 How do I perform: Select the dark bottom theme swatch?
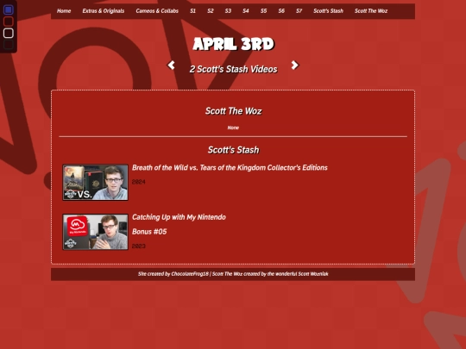coord(9,45)
